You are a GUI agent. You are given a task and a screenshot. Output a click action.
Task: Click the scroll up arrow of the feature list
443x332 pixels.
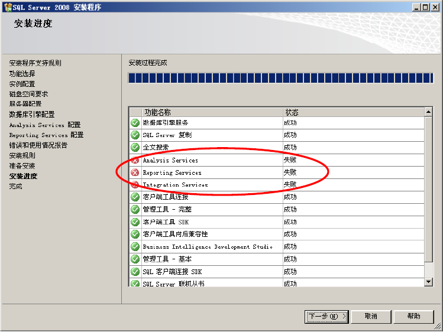[x=429, y=112]
